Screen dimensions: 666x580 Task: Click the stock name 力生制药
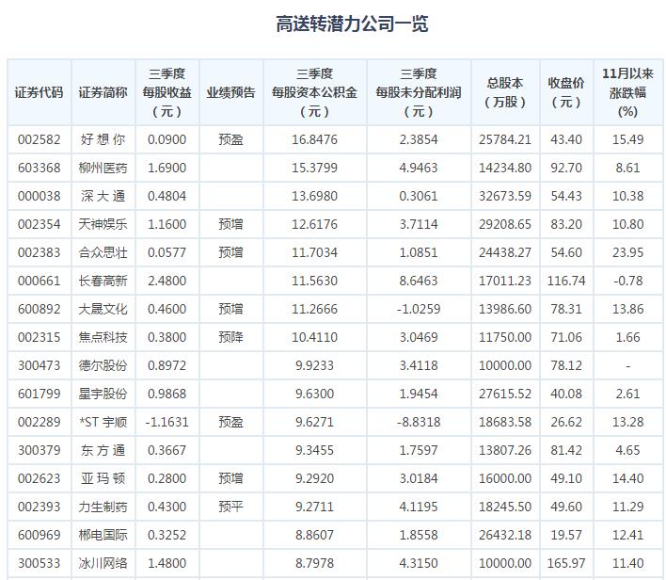click(103, 507)
